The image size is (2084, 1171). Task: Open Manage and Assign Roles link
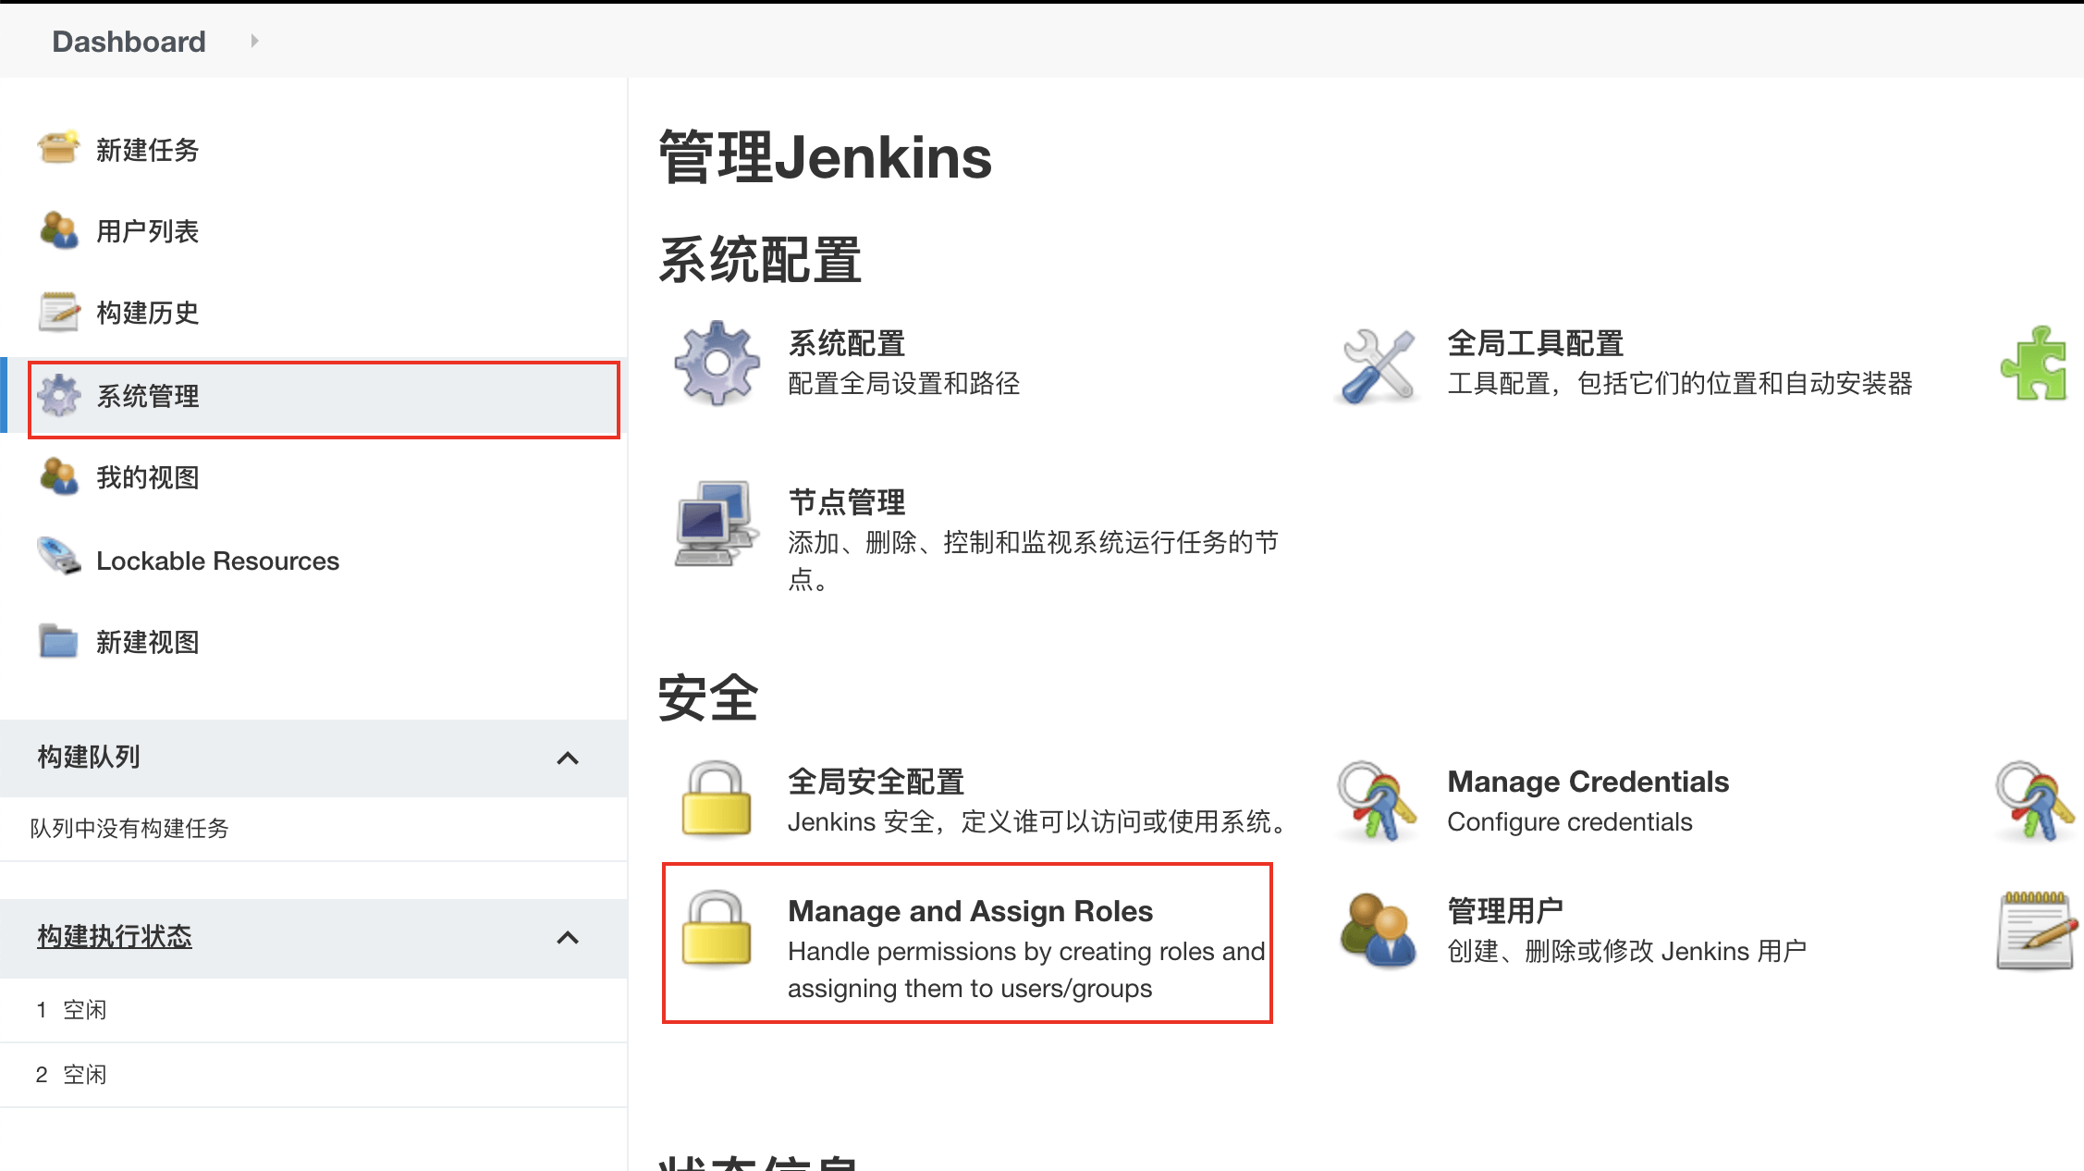point(970,911)
